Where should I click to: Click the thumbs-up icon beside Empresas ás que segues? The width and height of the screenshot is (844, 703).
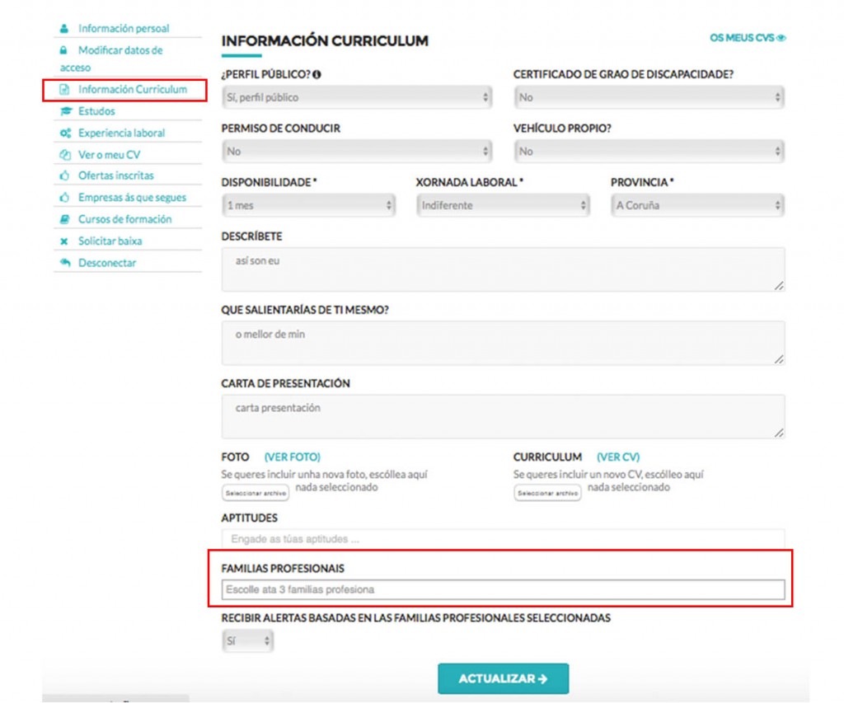tap(64, 198)
